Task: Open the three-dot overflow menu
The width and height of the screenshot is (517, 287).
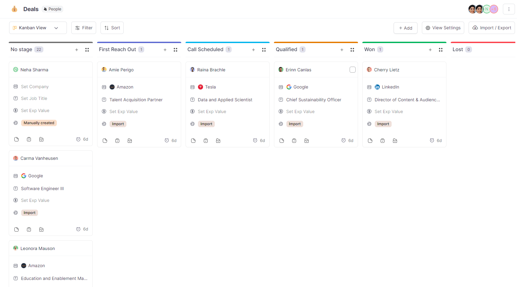Action: pyautogui.click(x=509, y=9)
